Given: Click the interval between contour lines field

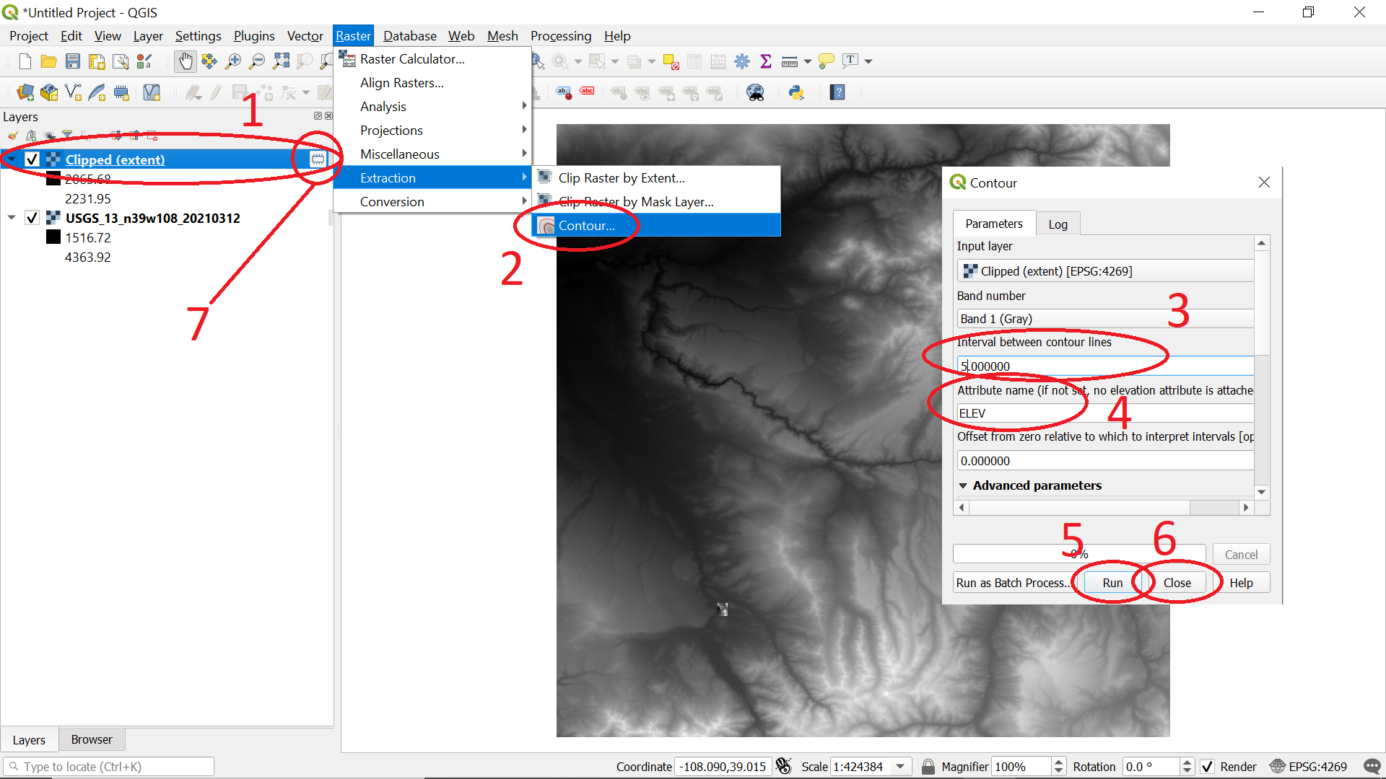Looking at the screenshot, I should (1104, 366).
